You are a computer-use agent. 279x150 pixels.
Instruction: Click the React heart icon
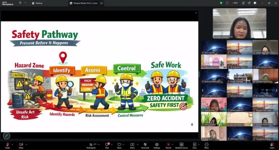coord(119,145)
